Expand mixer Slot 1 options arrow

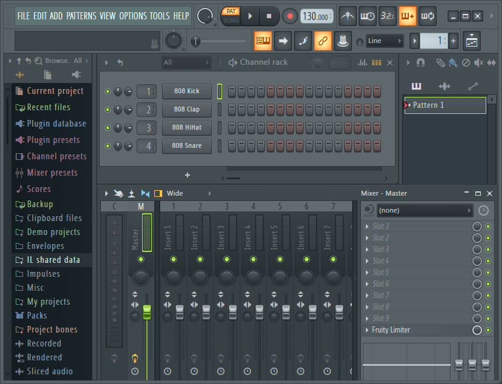click(367, 227)
